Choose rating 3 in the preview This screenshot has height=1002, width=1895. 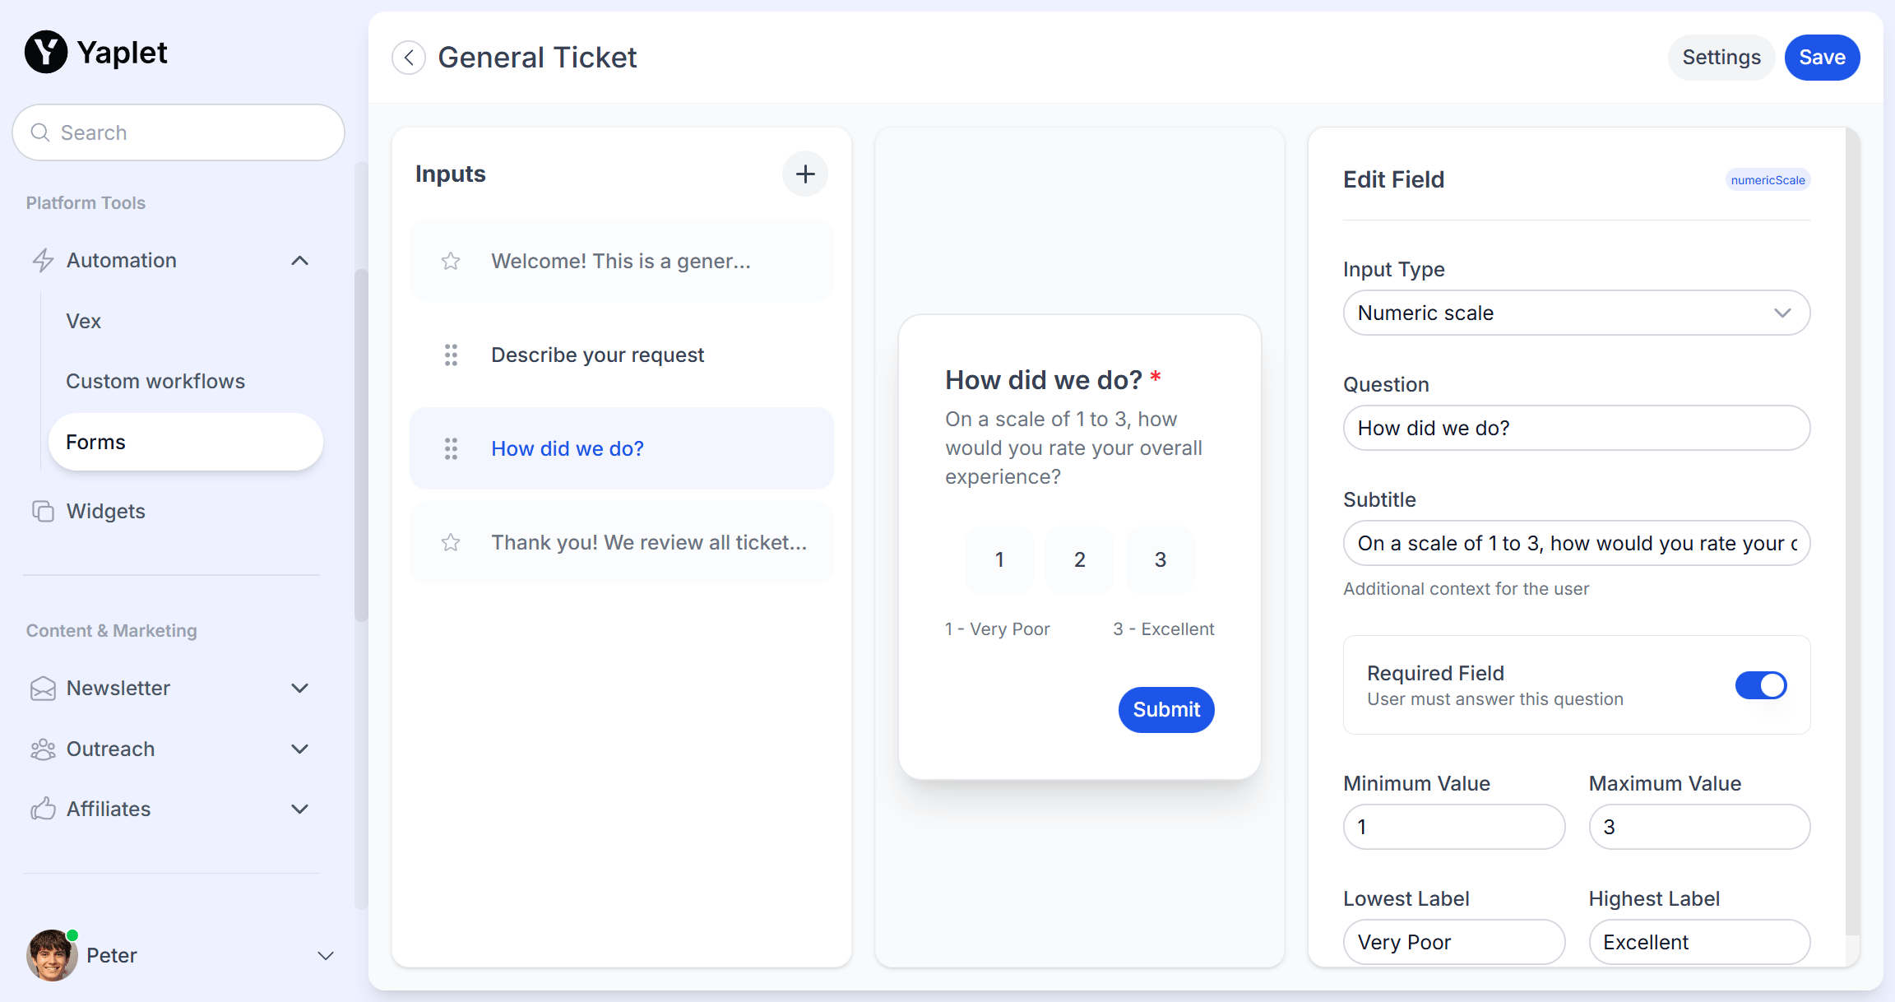[1160, 560]
